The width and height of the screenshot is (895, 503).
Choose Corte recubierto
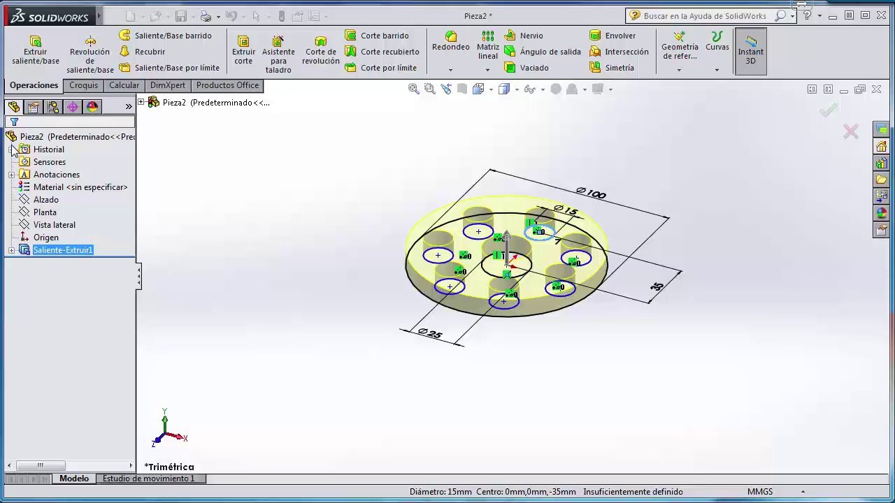coord(382,52)
